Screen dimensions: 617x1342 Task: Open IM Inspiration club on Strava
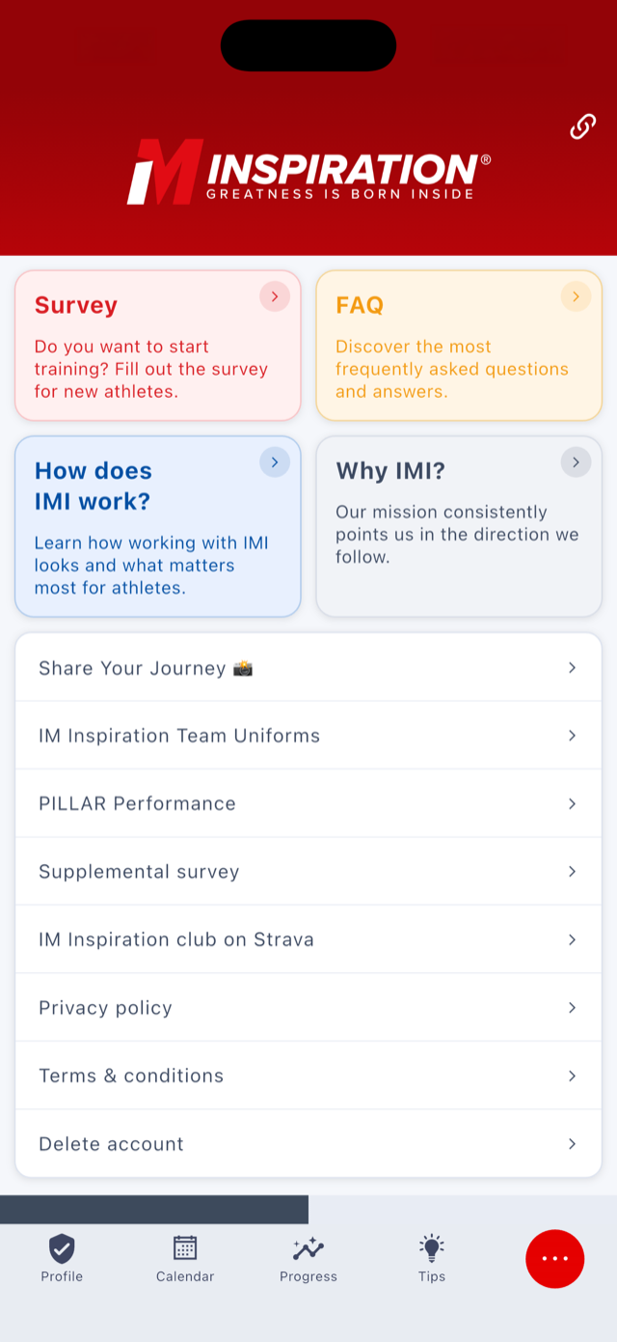tap(308, 939)
